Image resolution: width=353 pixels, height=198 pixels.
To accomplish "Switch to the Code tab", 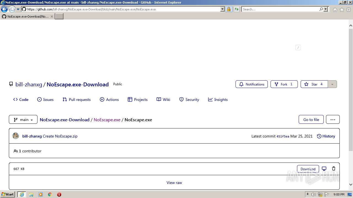I will 21,100.
